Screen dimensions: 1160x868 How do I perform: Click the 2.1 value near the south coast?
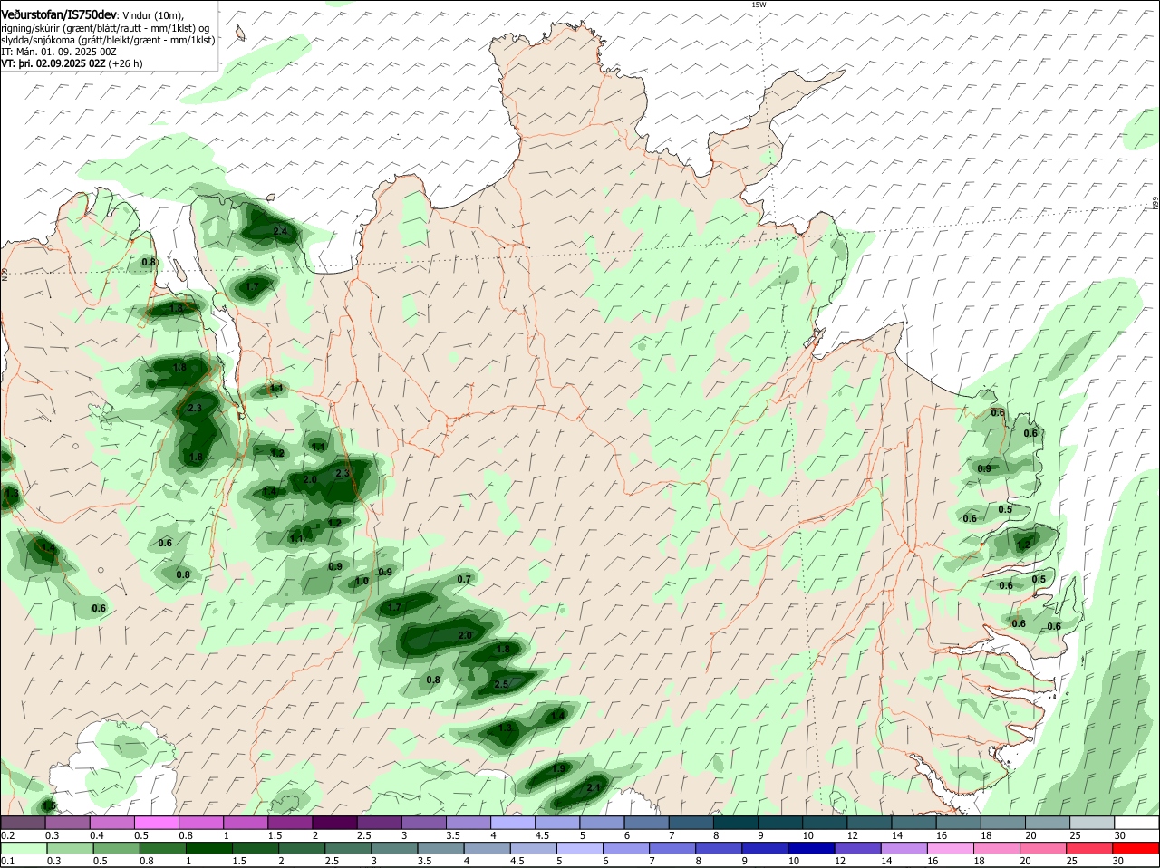point(594,788)
